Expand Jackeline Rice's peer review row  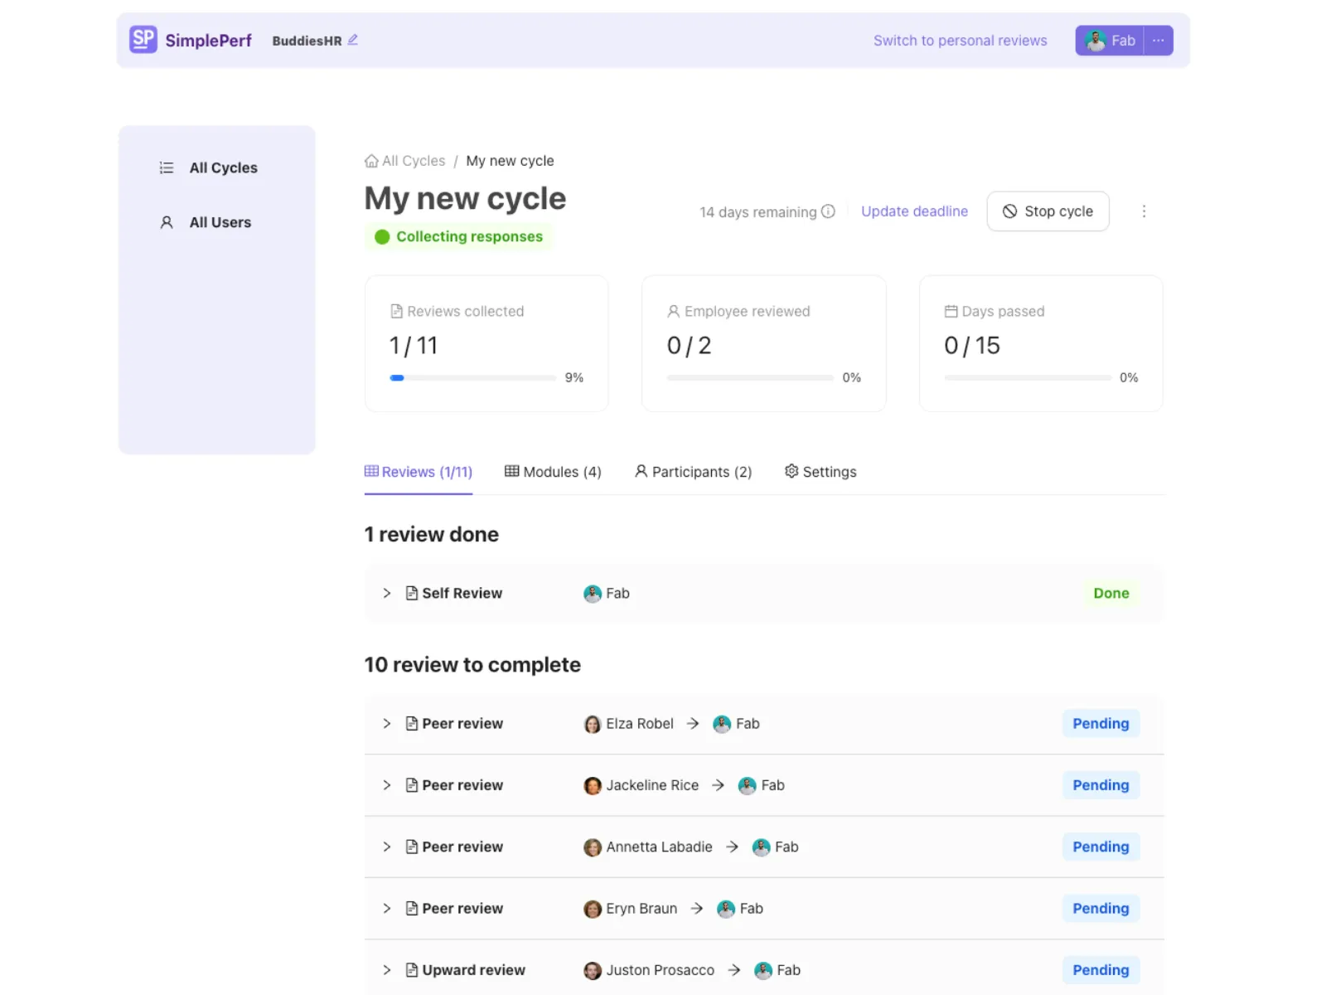[x=386, y=785]
